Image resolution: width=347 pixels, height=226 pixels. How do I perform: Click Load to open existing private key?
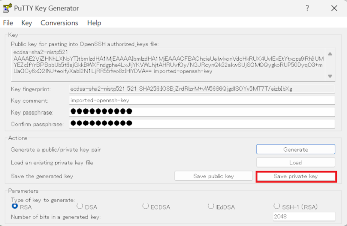point(295,162)
